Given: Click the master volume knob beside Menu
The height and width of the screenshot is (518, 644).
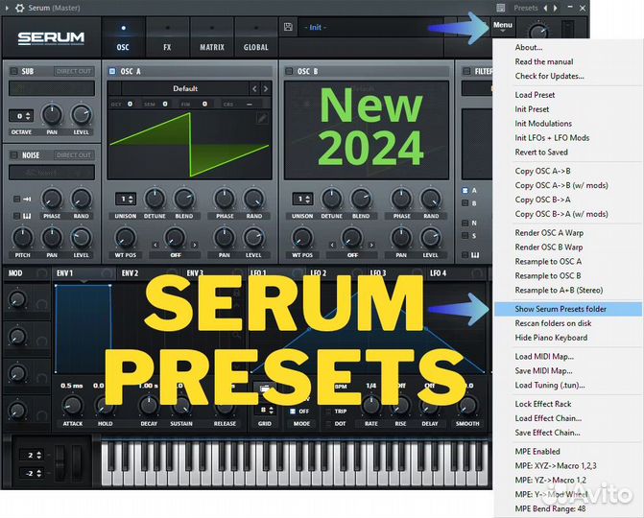Looking at the screenshot, I should [x=538, y=32].
